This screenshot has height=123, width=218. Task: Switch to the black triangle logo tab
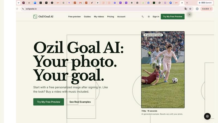tap(52, 3)
